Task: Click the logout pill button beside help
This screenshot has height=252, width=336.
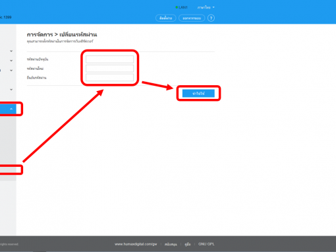Action: click(192, 18)
